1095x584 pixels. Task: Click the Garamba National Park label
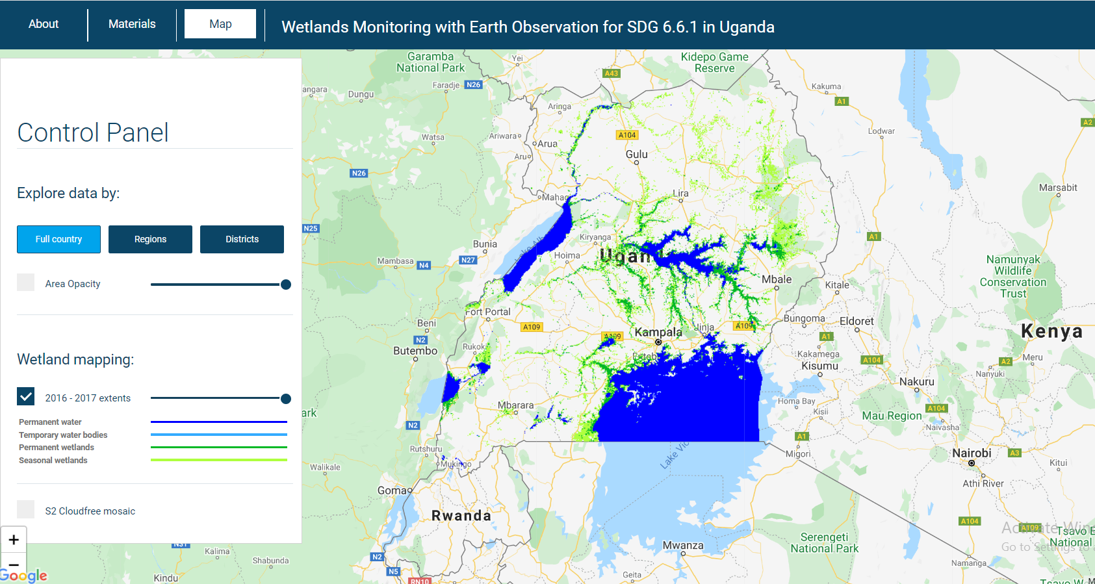click(431, 62)
